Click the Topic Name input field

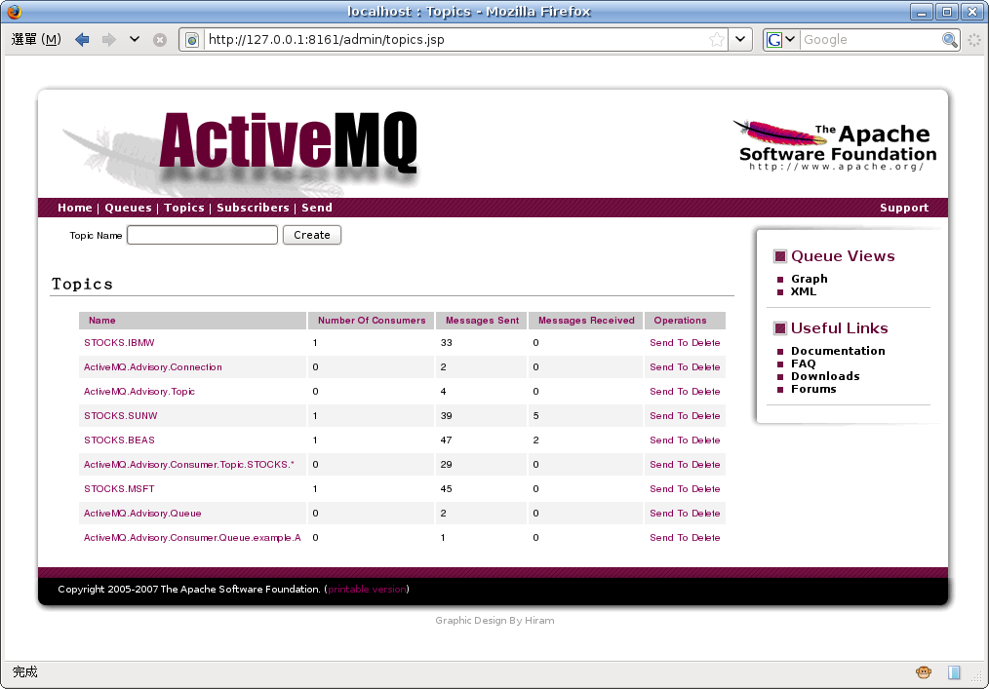coord(202,235)
